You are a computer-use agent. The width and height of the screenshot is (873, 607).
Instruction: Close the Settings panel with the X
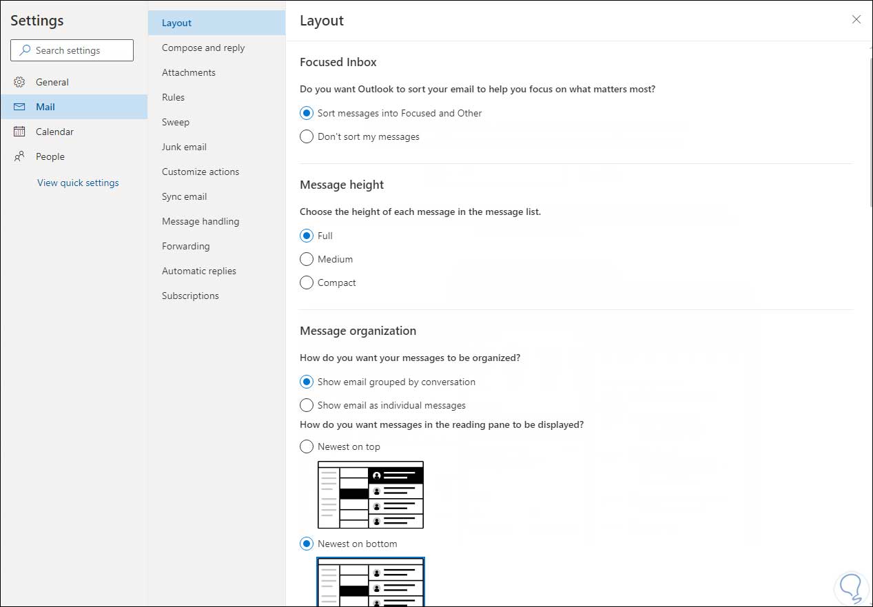point(856,19)
